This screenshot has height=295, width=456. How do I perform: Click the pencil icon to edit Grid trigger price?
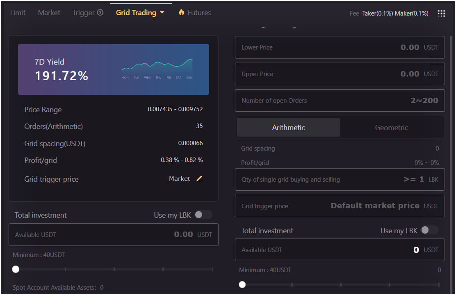(x=199, y=179)
